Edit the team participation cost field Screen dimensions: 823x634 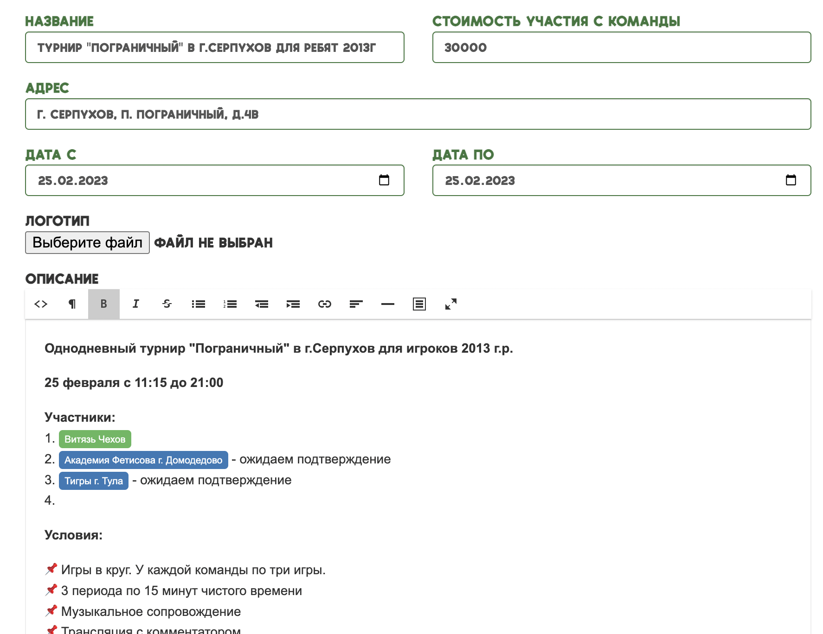point(621,48)
